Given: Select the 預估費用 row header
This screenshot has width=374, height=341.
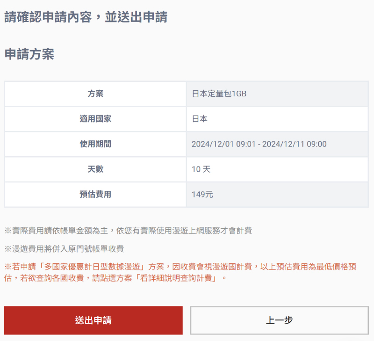Looking at the screenshot, I should tap(95, 195).
